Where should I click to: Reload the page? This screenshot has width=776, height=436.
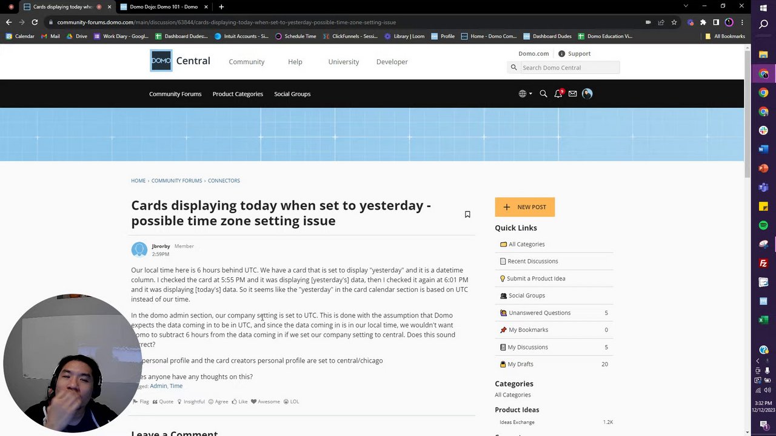pos(35,22)
